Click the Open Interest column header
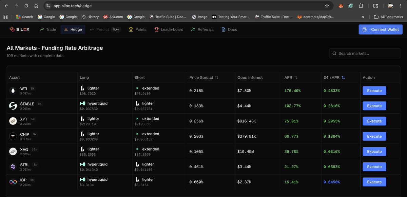 coord(250,78)
